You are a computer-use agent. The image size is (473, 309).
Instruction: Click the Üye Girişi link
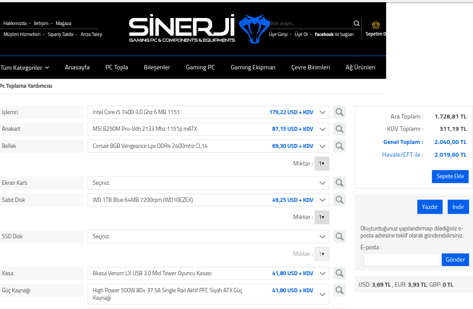(x=278, y=34)
